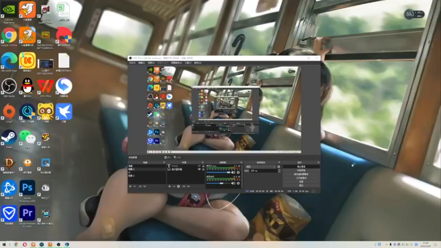Pop out the Controls dock using its header icon
441x248 pixels.
coord(319,162)
